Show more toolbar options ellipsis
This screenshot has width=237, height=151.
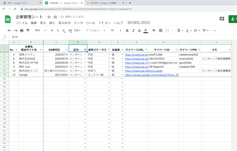(x=215, y=30)
